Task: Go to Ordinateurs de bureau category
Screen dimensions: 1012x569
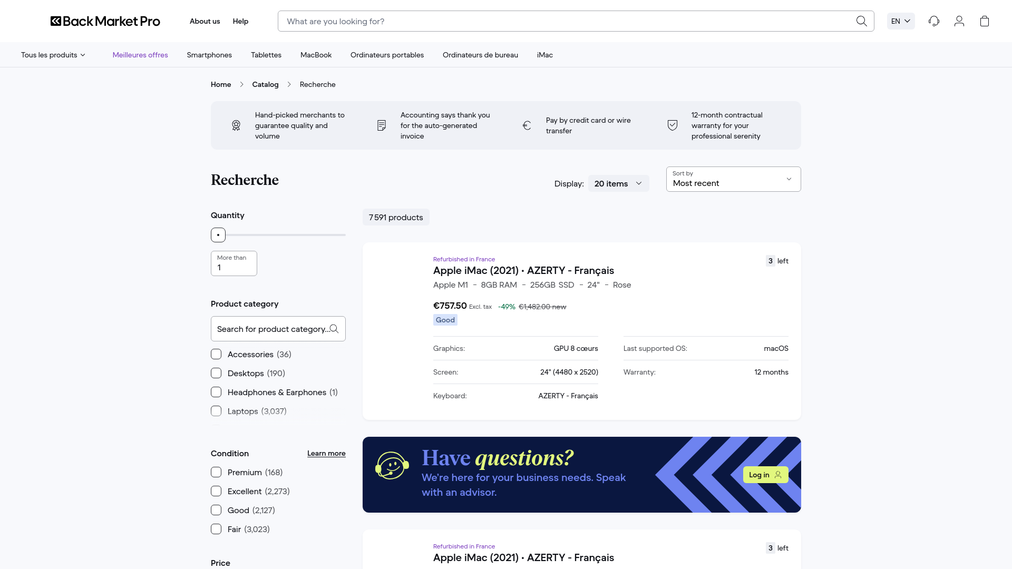Action: [x=480, y=55]
